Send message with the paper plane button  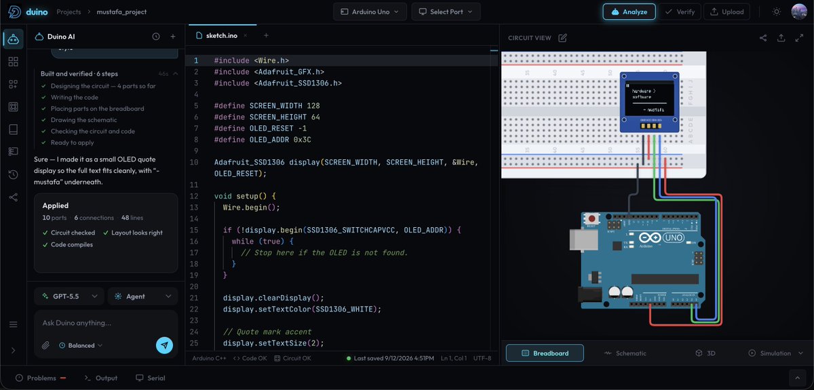tap(164, 345)
